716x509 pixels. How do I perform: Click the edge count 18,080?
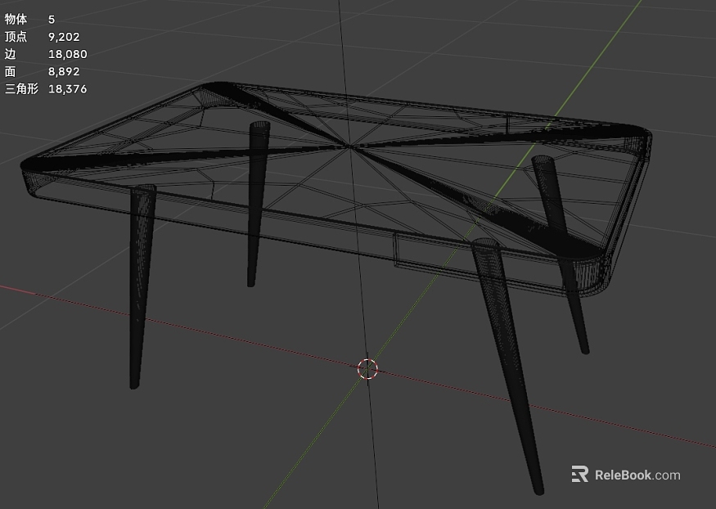tap(68, 54)
